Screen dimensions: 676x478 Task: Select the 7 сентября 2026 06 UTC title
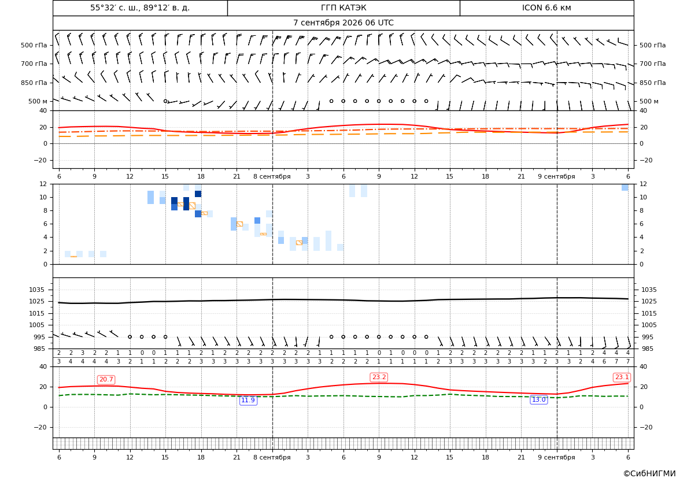pos(343,23)
